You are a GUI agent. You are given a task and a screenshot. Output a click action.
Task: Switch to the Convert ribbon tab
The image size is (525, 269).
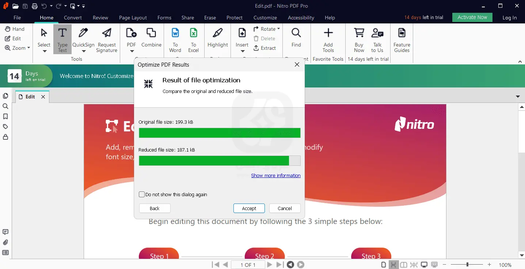click(x=73, y=18)
